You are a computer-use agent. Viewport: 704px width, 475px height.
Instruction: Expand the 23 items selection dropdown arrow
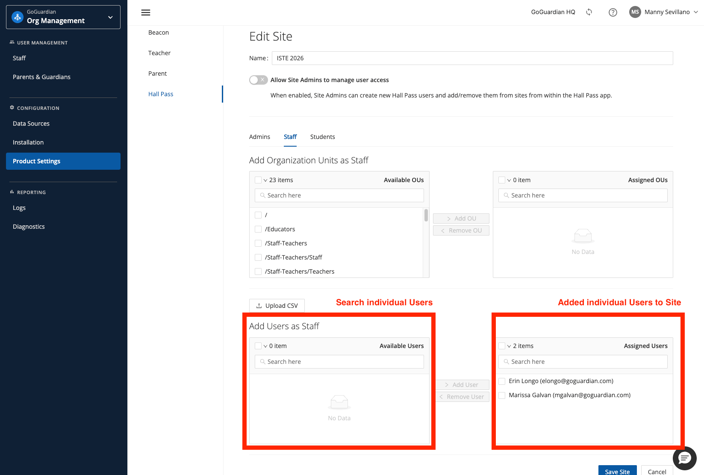pyautogui.click(x=265, y=180)
